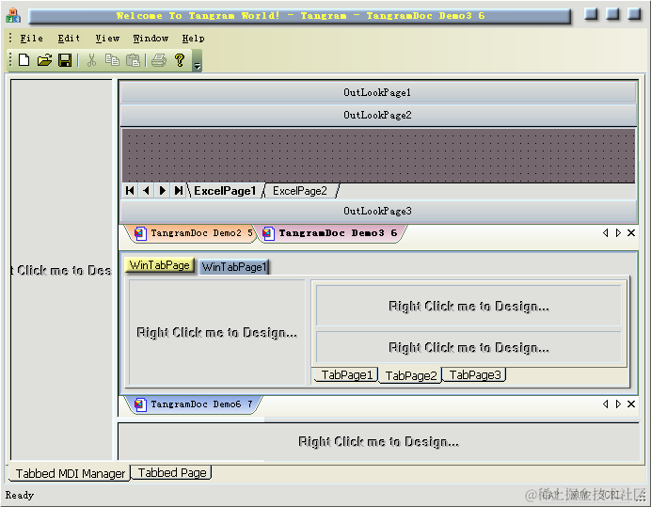This screenshot has width=651, height=507.
Task: Expand the OutLookPage1 bar
Action: tap(378, 92)
